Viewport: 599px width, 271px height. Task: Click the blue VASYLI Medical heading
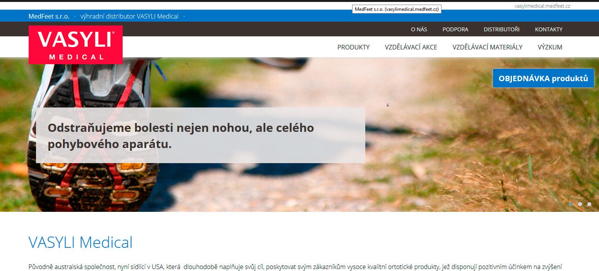tap(80, 242)
